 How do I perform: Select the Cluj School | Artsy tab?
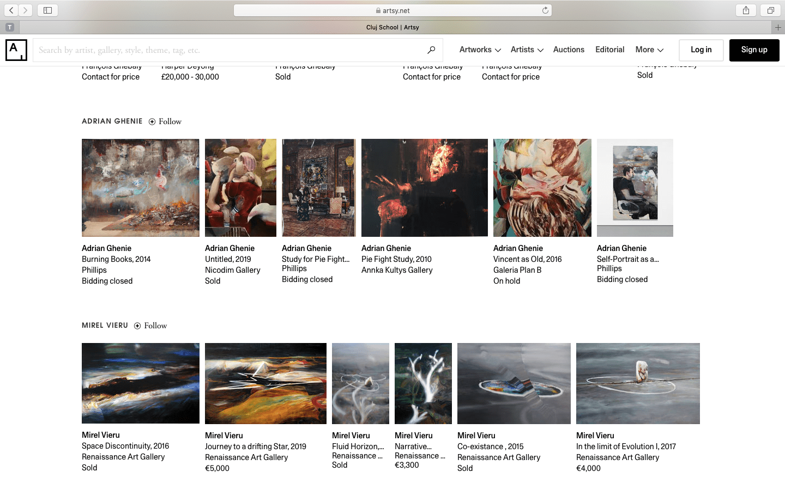392,27
